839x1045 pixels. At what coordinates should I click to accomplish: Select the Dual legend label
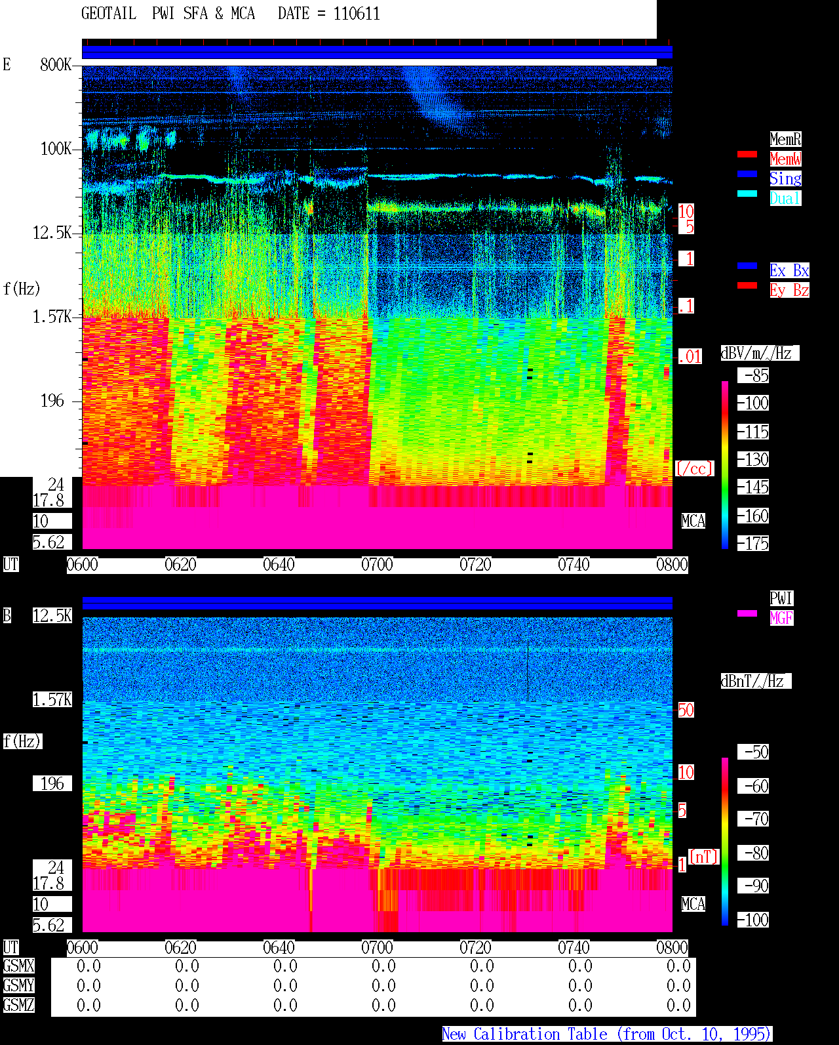point(785,198)
